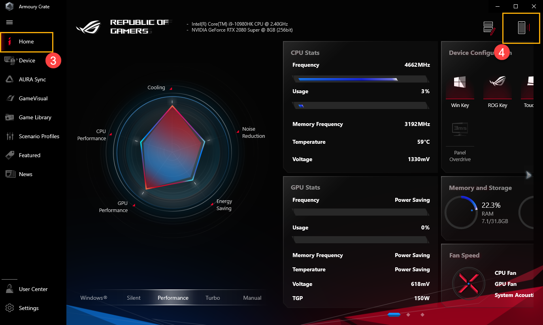Screen dimensions: 543x325
Task: Click the 1330mV voltage value
Action: 419,159
